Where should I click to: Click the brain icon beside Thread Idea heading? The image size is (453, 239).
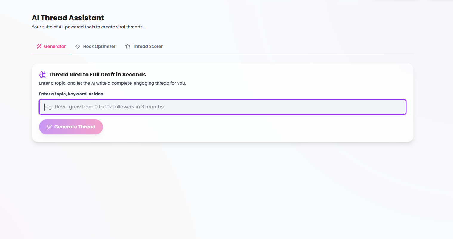pos(42,75)
